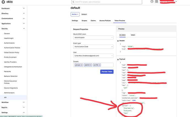Remove the profile scope tag
The image size is (190, 117).
coord(99,65)
